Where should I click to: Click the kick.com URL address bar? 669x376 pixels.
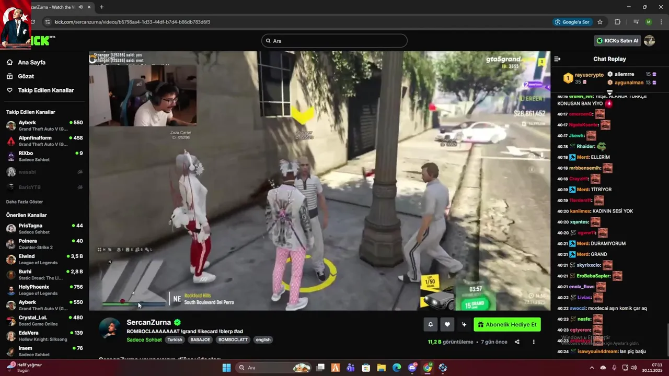point(293,22)
